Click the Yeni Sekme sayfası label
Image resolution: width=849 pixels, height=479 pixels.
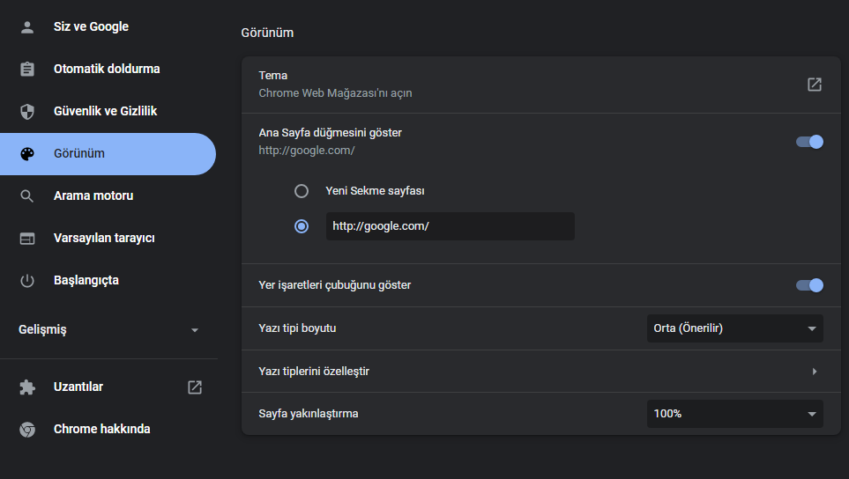[375, 191]
